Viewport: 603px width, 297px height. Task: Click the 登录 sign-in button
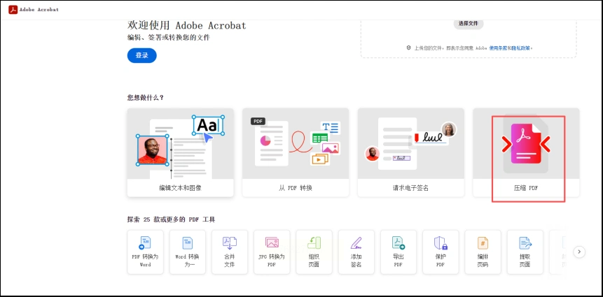pos(142,55)
